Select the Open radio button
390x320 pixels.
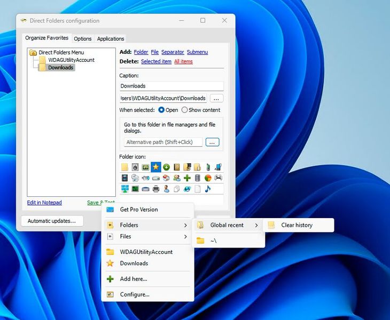[x=161, y=110]
